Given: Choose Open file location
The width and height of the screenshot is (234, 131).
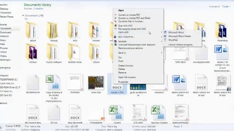Looking at the screenshot, I should tap(138, 77).
